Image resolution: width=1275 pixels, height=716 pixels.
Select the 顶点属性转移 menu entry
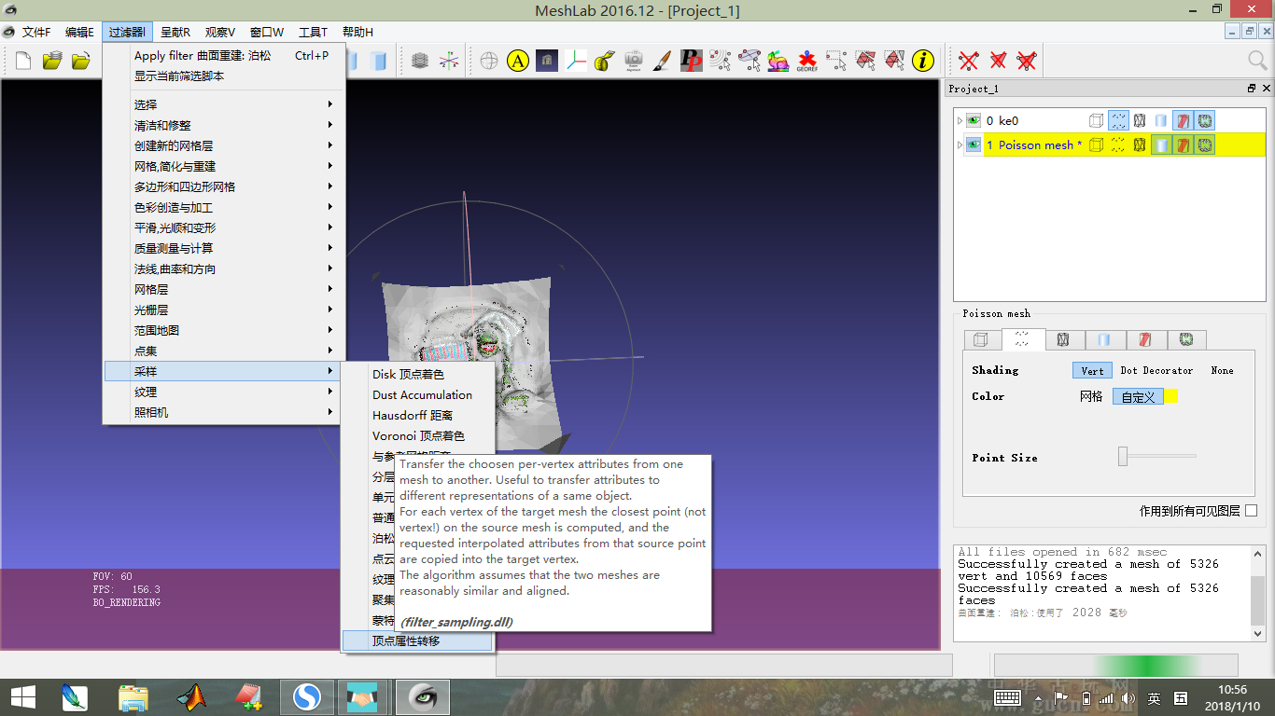tap(416, 640)
